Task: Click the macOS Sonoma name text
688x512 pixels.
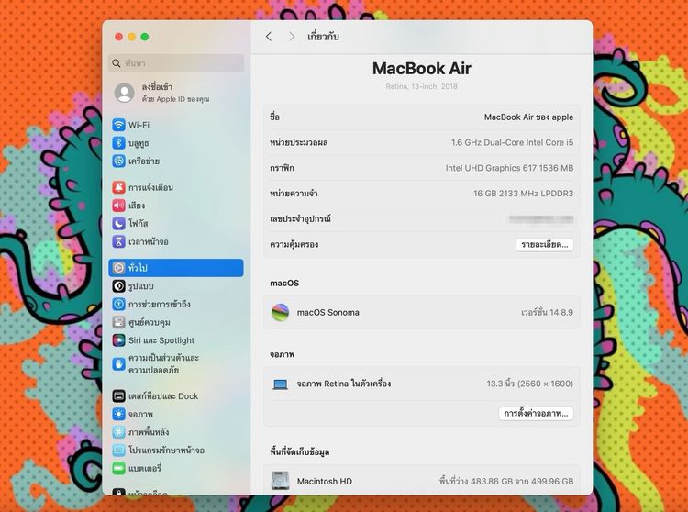Action: tap(327, 312)
